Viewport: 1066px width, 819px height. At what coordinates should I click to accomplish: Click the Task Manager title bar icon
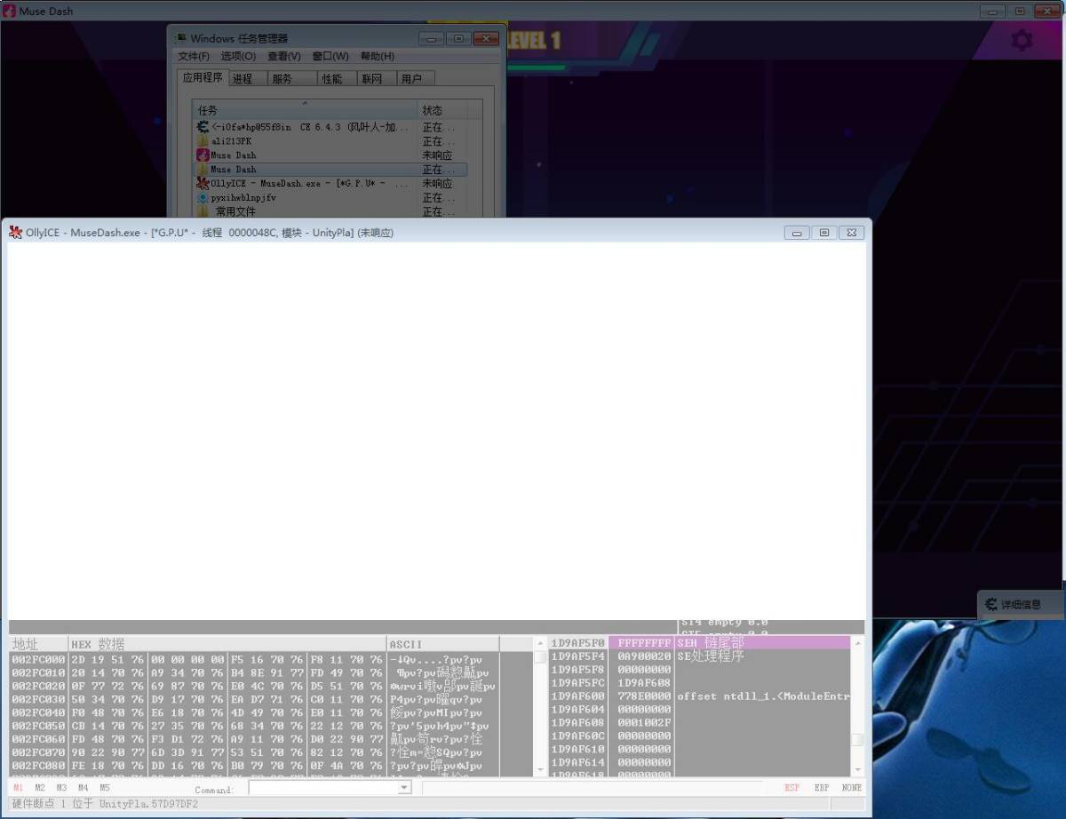click(181, 38)
